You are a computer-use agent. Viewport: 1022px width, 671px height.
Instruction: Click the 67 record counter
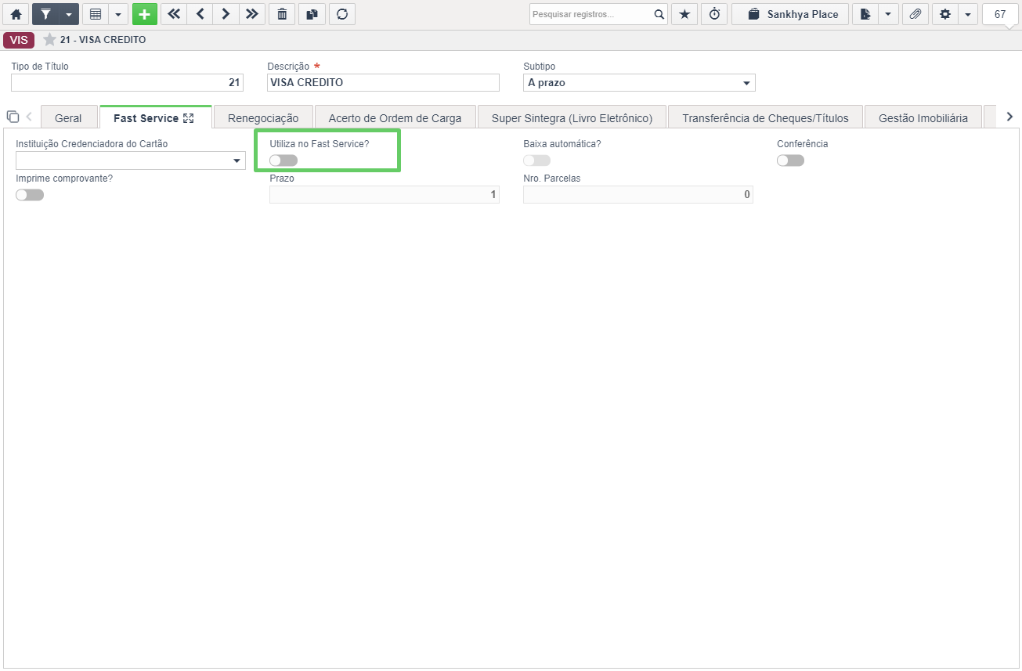pos(1000,14)
